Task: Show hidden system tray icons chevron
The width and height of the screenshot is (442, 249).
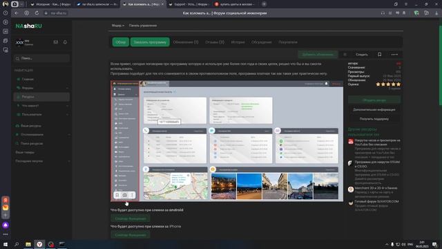Action: tap(387, 244)
